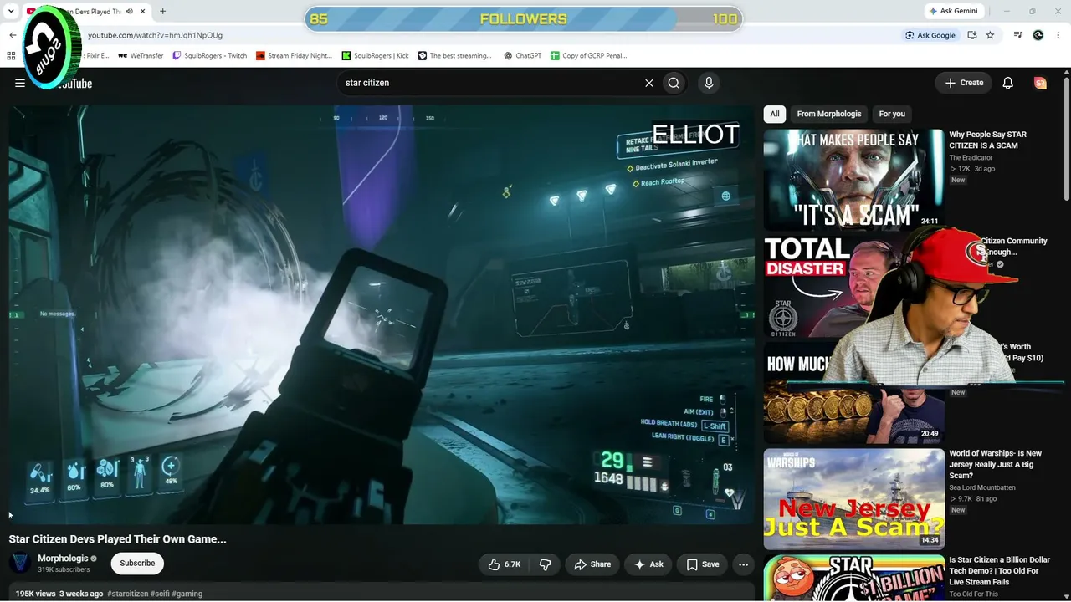The height and width of the screenshot is (602, 1071).
Task: Save the video to a playlist
Action: [702, 564]
